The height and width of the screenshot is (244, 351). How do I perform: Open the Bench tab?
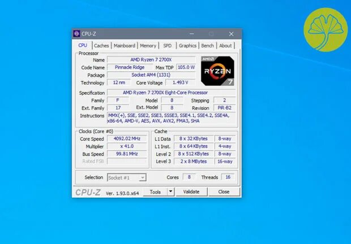(208, 46)
